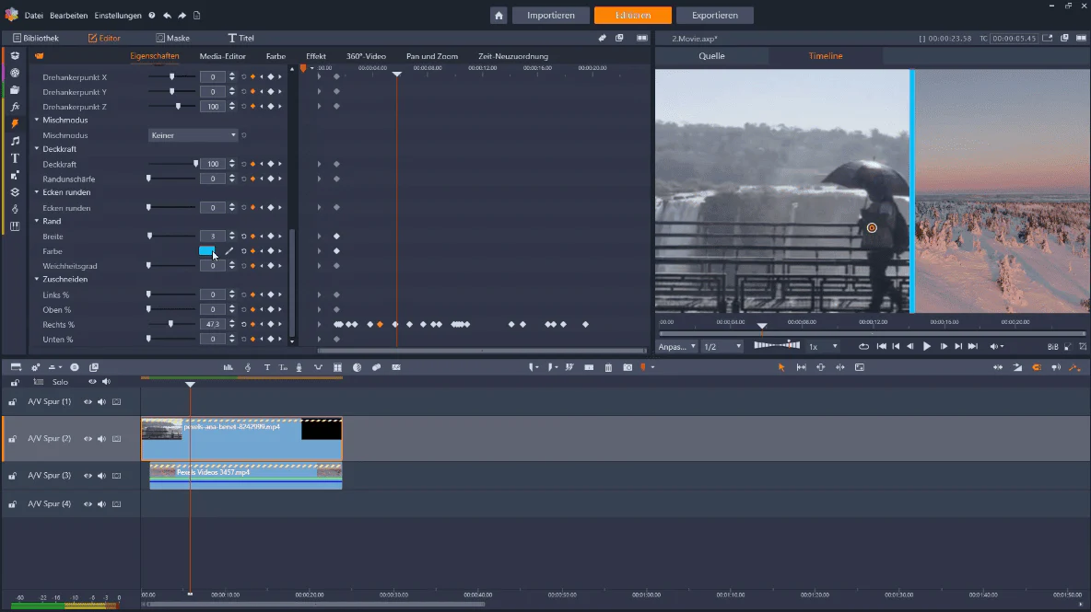Select the orange arrow selection tool
Screen dimensions: 1091x612
click(x=781, y=367)
